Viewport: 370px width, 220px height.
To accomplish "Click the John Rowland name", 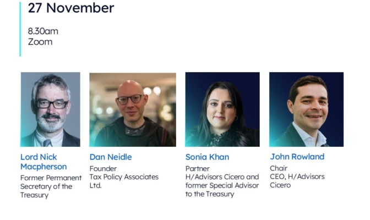I will pos(297,157).
